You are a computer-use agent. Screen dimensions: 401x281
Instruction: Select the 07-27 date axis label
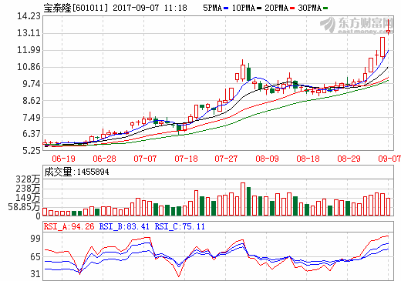(x=226, y=159)
